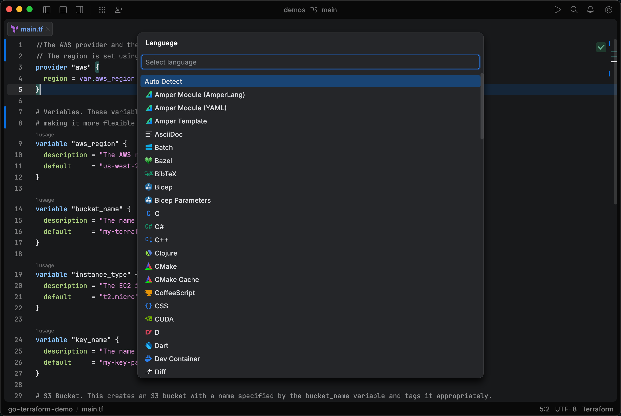Open notifications with the bell icon
Image resolution: width=621 pixels, height=416 pixels.
click(x=590, y=10)
